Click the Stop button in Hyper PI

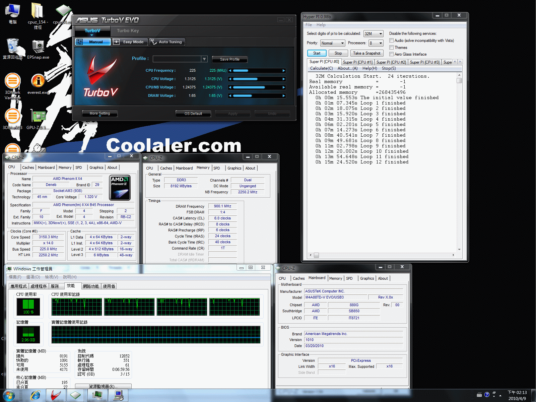tap(338, 53)
